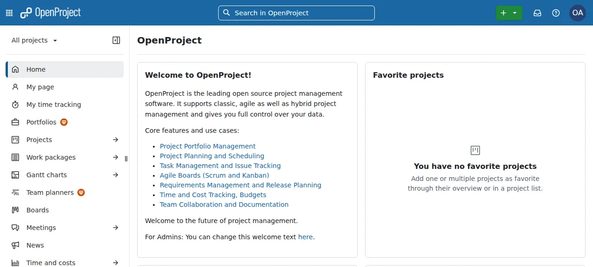The height and width of the screenshot is (267, 593).
Task: Click the sidebar resize handle
Action: (x=126, y=159)
